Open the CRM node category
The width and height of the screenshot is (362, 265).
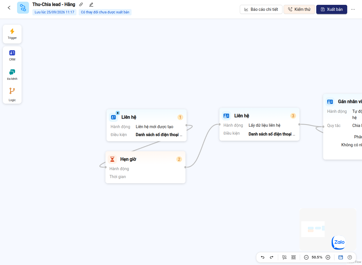click(12, 56)
